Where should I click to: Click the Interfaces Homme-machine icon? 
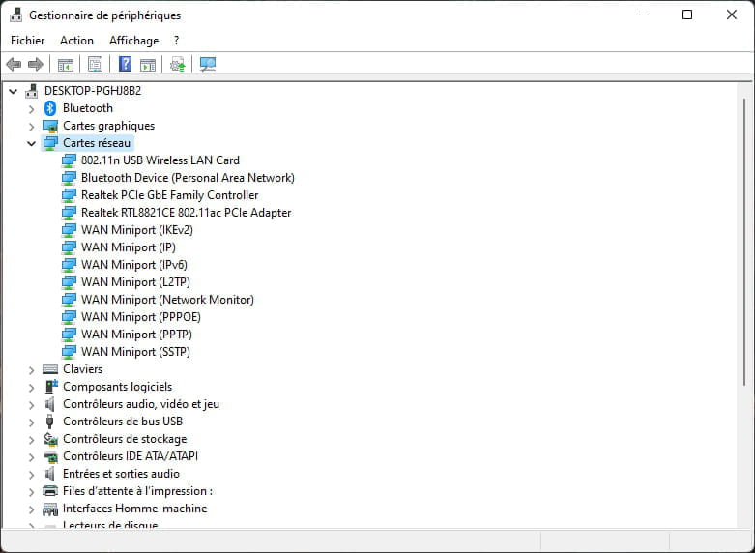coord(50,509)
